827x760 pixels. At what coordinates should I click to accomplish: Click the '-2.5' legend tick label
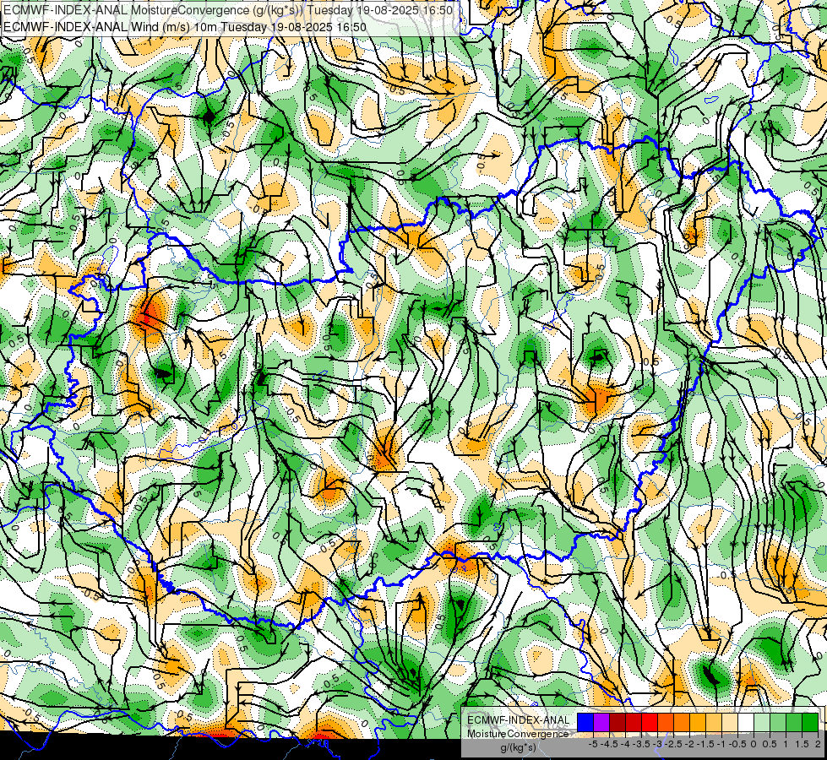click(673, 744)
